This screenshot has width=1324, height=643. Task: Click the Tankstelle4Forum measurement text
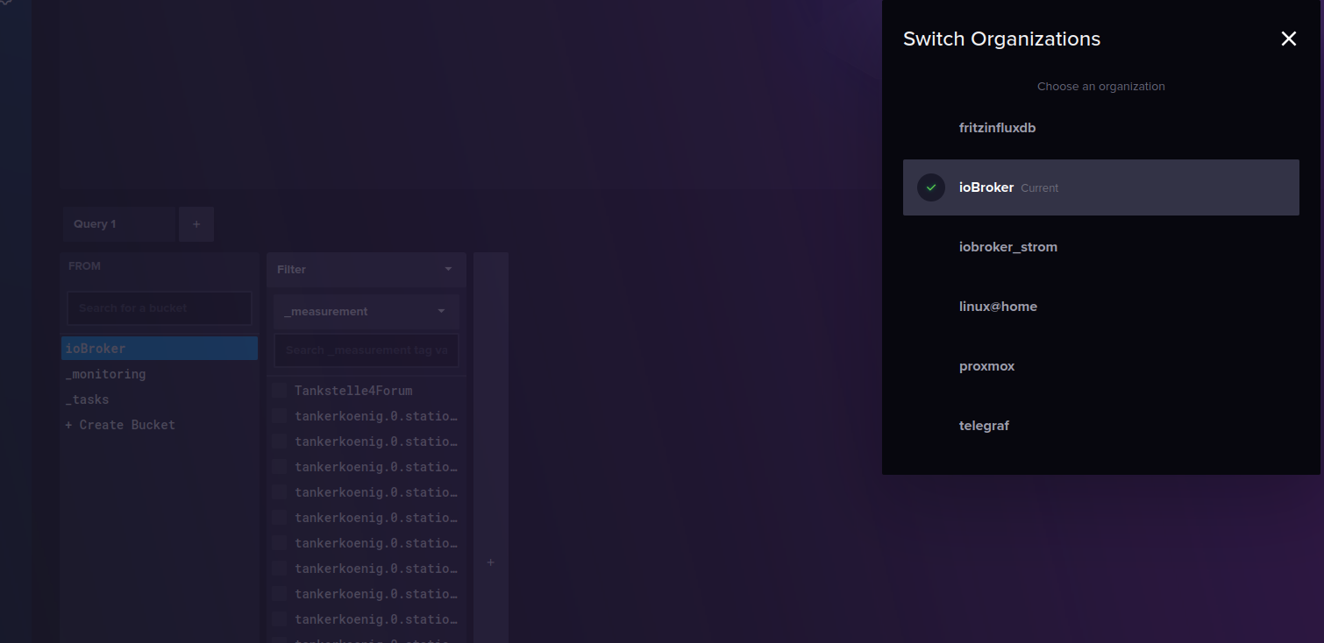353,391
